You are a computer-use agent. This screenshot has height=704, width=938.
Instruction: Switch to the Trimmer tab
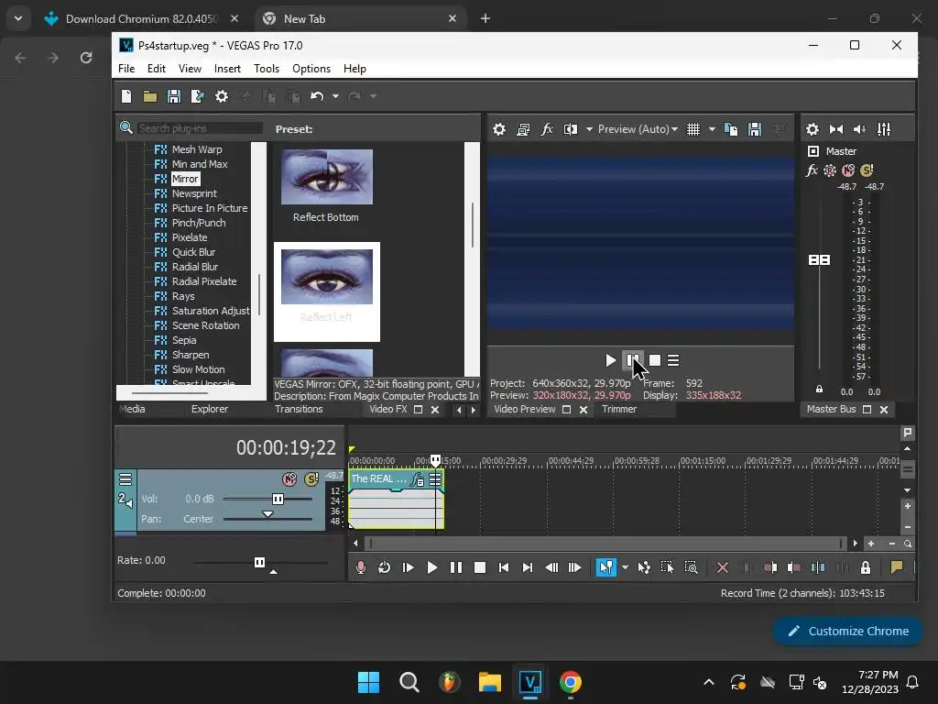click(x=618, y=410)
